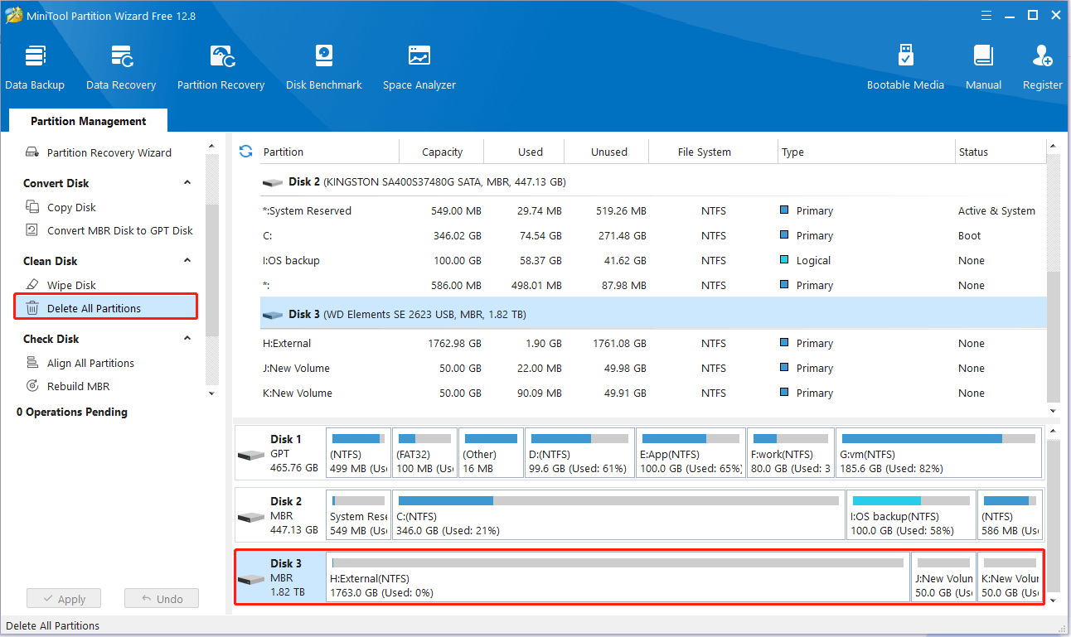Click the Disk 2 drive icon in the disk map
This screenshot has height=637, width=1071.
pos(251,517)
